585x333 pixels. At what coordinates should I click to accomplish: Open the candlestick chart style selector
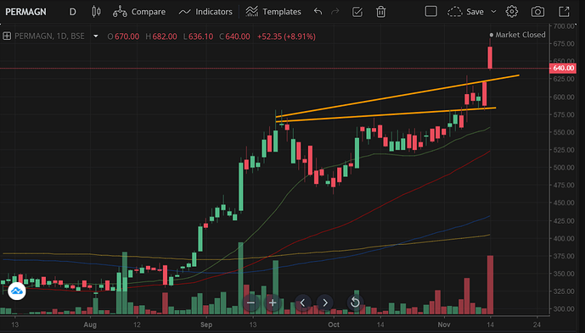click(x=96, y=12)
